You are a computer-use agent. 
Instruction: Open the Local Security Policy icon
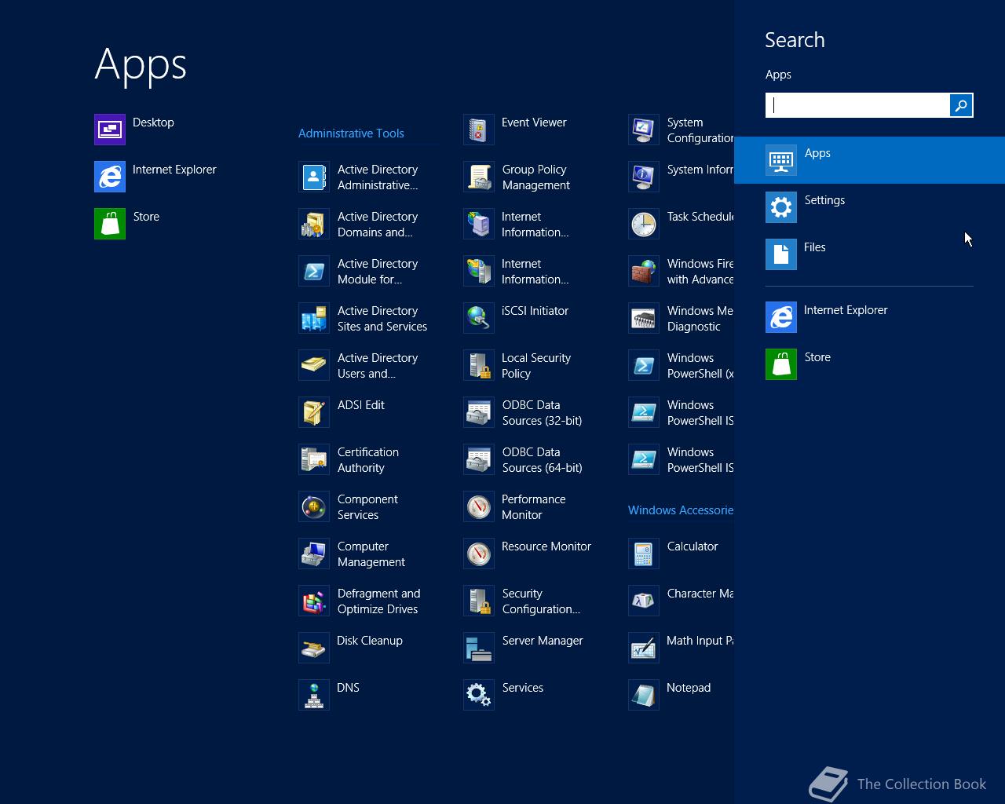[x=479, y=365]
